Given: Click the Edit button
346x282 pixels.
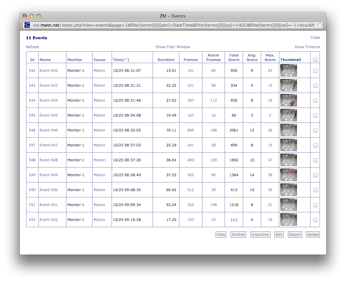Looking at the screenshot, I should coord(279,235).
